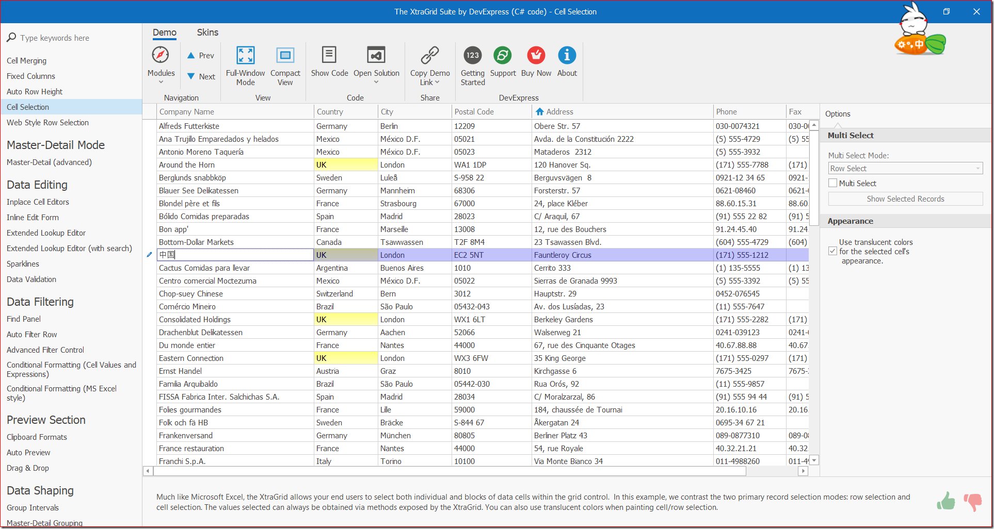Open Inline Edit Form demo
The image size is (994, 529).
pos(33,218)
